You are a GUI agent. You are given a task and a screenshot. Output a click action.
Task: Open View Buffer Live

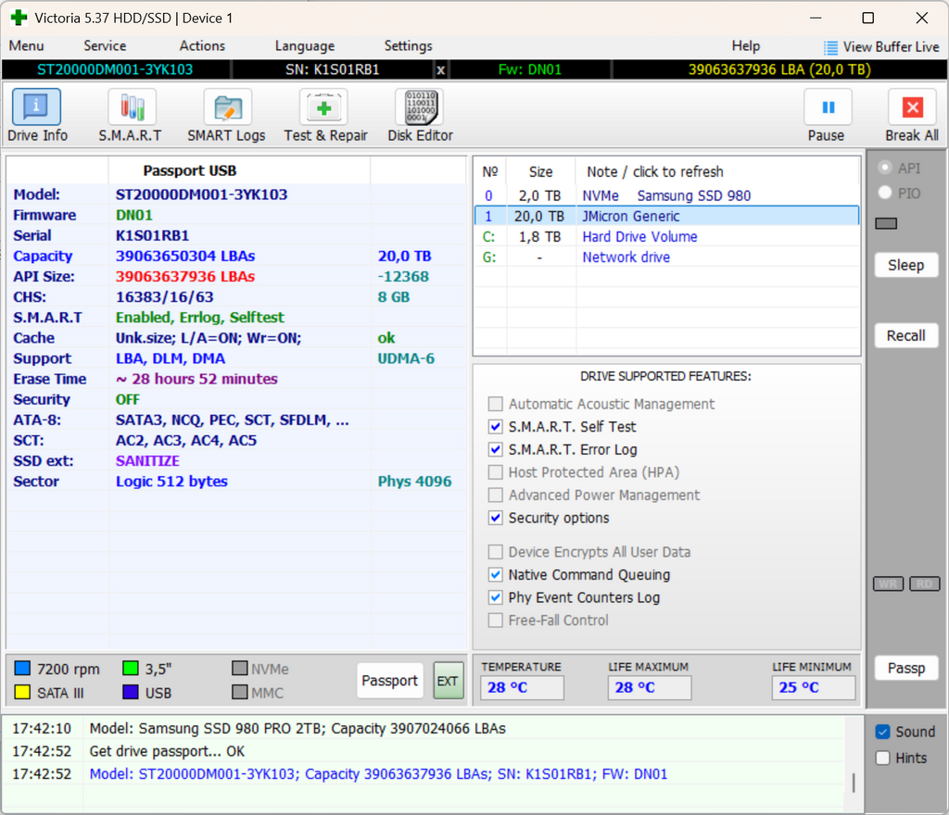point(880,47)
